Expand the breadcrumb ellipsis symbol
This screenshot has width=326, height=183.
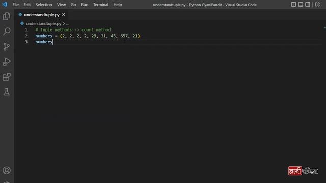pos(68,24)
